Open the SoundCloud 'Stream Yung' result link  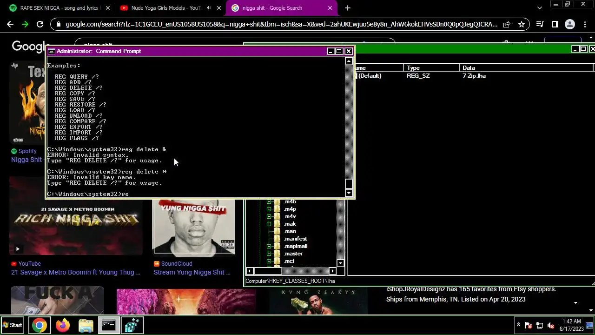pyautogui.click(x=192, y=272)
